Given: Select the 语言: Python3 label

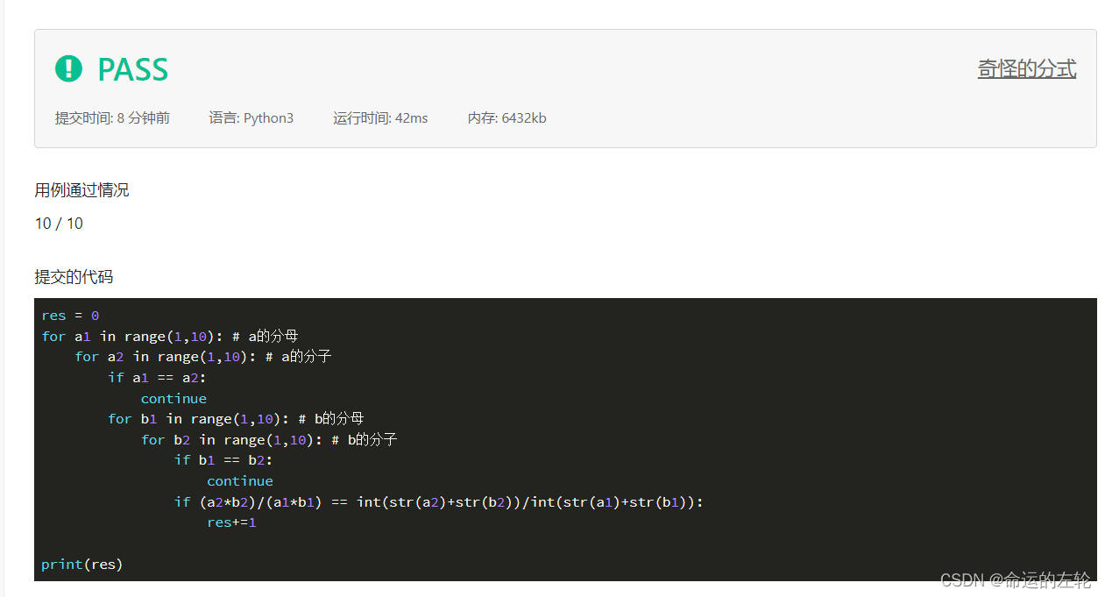Looking at the screenshot, I should (x=251, y=117).
